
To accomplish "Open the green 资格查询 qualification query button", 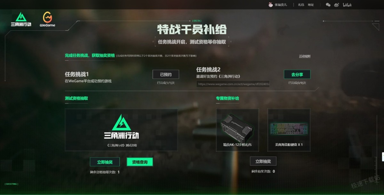I will point(140,162).
